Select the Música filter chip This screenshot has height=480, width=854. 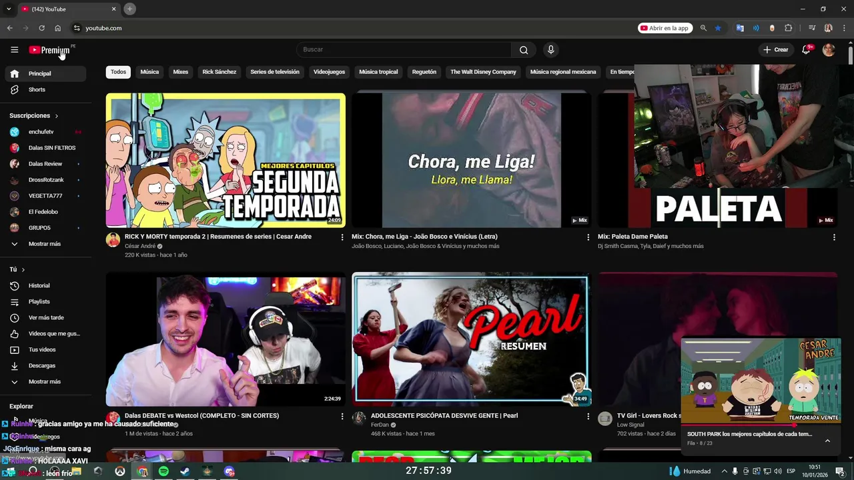tap(149, 72)
